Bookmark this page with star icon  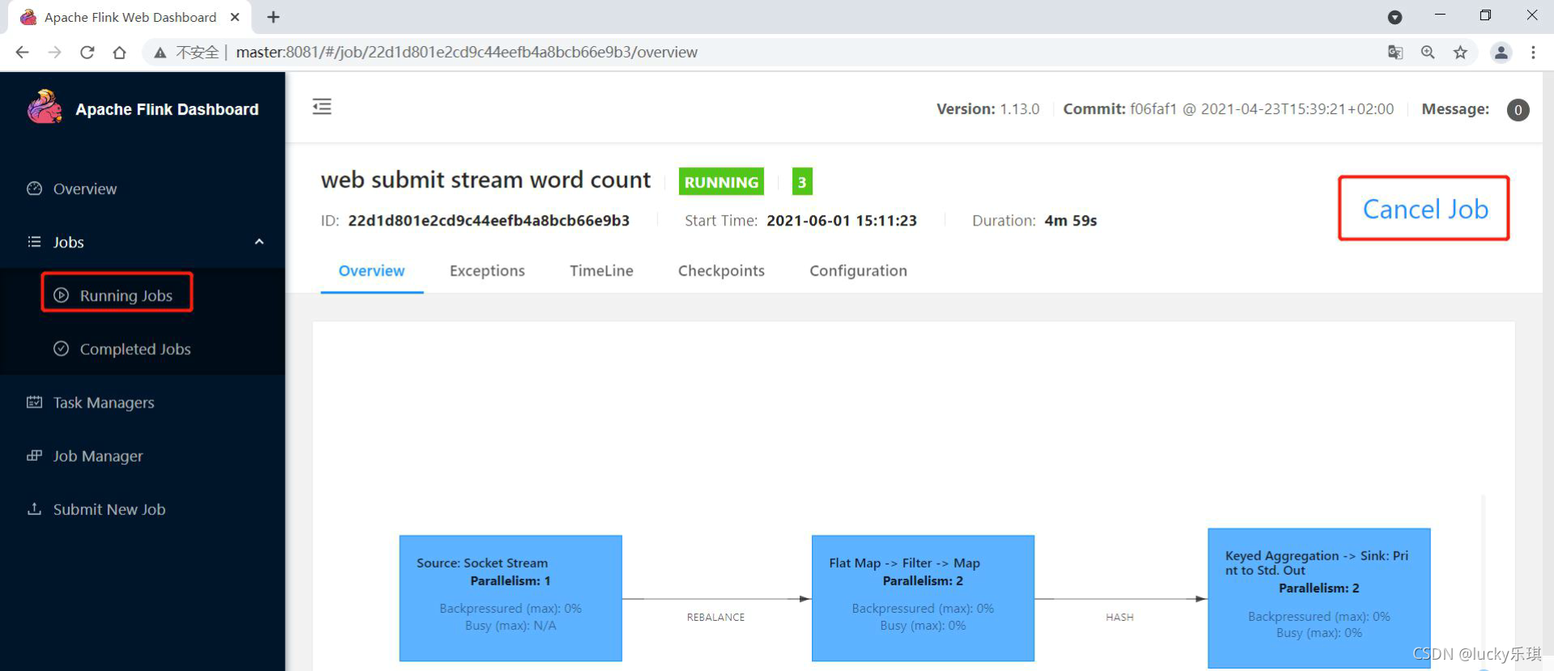pos(1460,53)
